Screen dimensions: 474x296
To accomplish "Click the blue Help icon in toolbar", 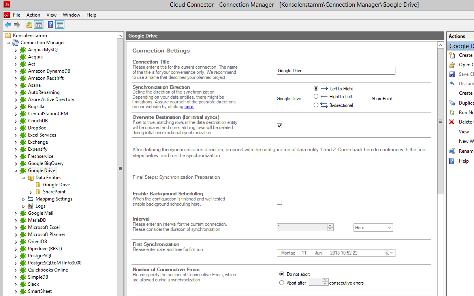I will coord(50,25).
